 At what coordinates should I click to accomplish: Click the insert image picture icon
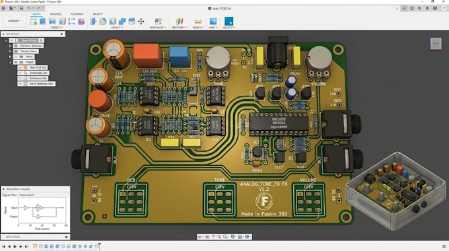[213, 21]
